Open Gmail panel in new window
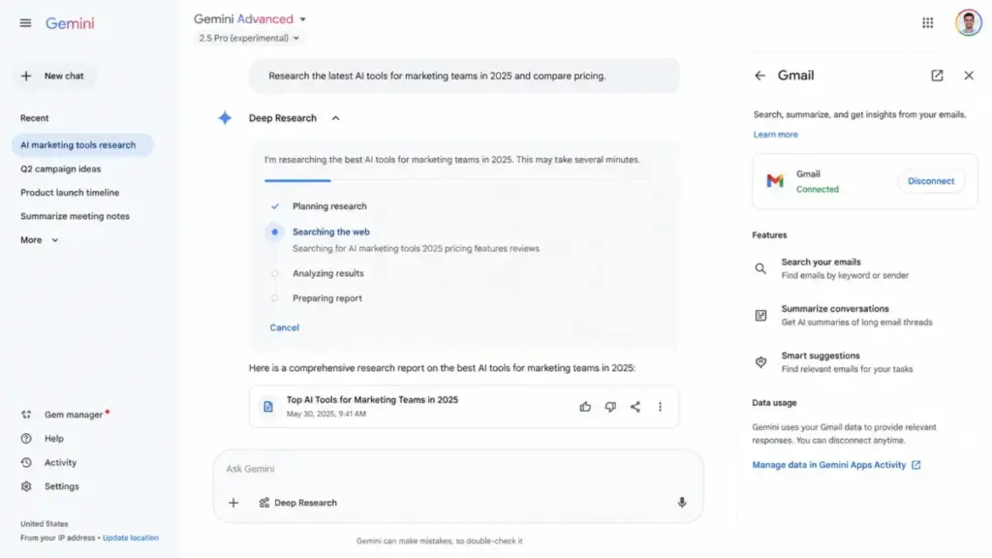 pos(937,76)
